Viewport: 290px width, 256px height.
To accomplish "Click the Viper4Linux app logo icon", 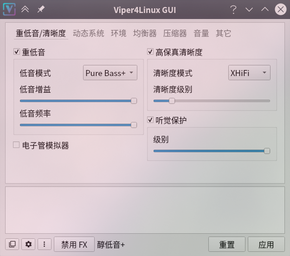I will point(9,9).
